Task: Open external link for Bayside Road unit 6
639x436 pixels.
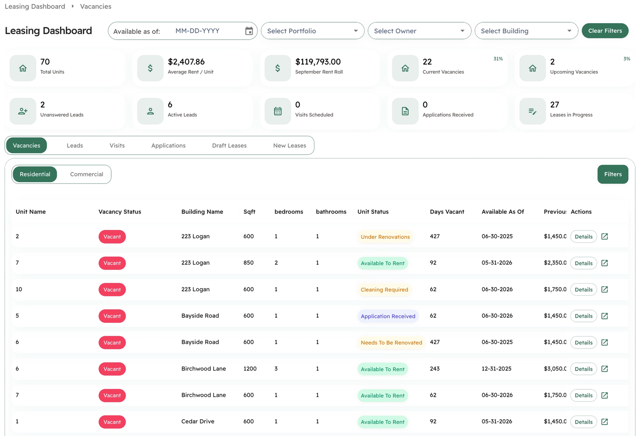Action: coord(604,343)
